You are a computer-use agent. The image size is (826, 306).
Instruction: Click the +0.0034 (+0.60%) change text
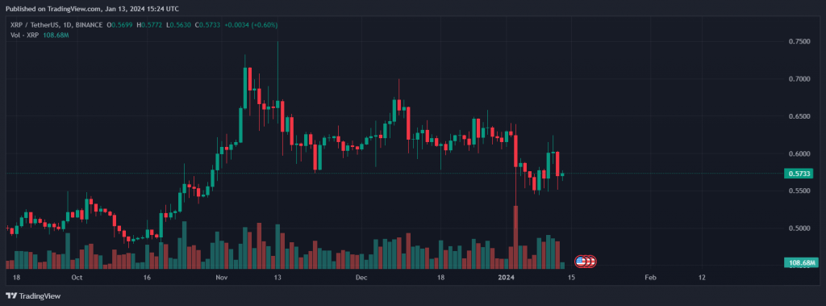click(x=252, y=25)
